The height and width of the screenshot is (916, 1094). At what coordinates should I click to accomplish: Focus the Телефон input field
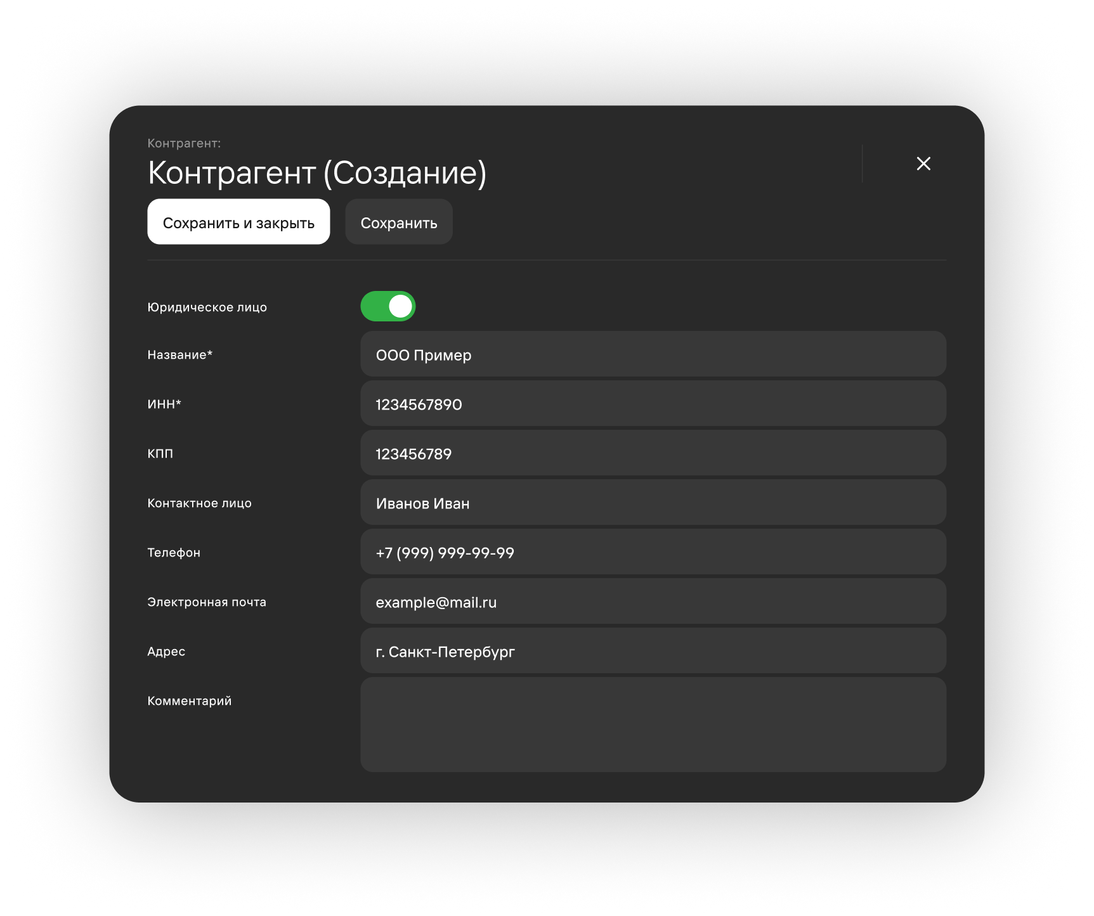coord(653,552)
